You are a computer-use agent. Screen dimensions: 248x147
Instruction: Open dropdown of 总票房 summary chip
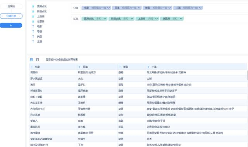pos(181,19)
